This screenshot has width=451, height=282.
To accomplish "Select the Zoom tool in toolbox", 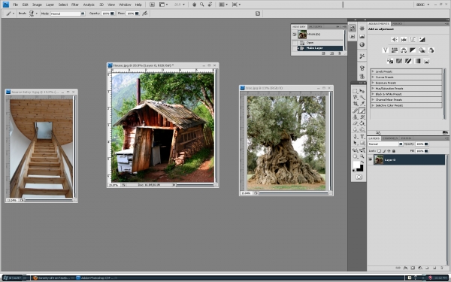I will [x=362, y=156].
